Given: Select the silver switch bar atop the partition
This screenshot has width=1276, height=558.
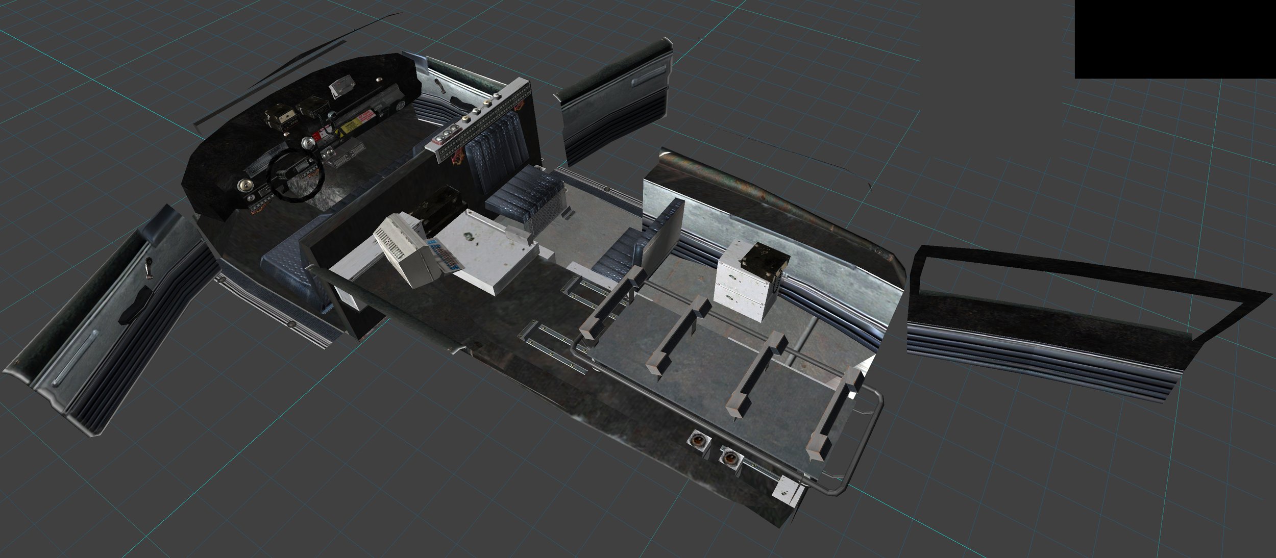Looking at the screenshot, I should pos(479,120).
